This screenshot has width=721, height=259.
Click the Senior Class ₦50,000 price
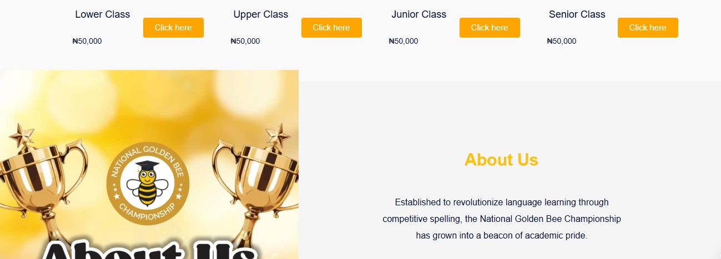tap(562, 41)
